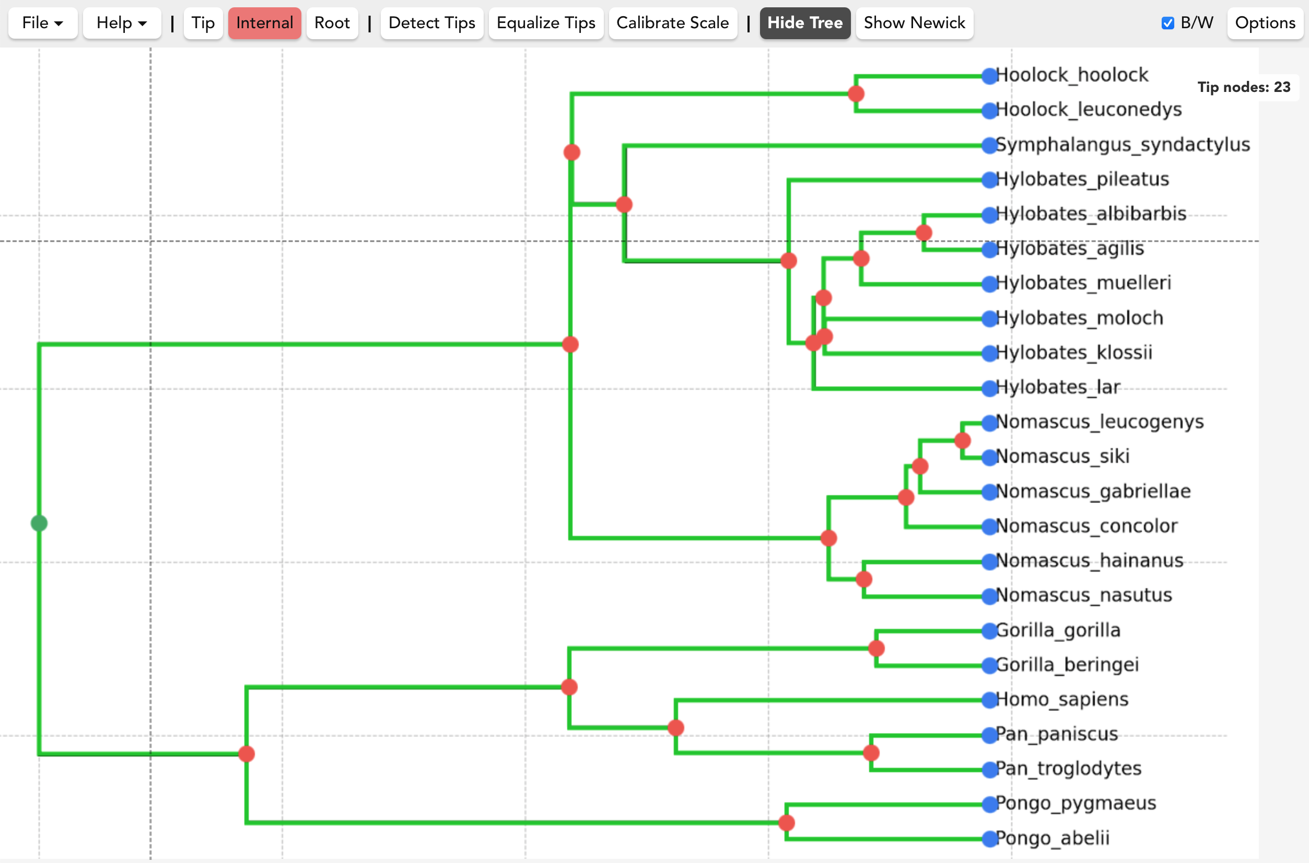Click the red internal node joining the Hoolock species

[856, 94]
